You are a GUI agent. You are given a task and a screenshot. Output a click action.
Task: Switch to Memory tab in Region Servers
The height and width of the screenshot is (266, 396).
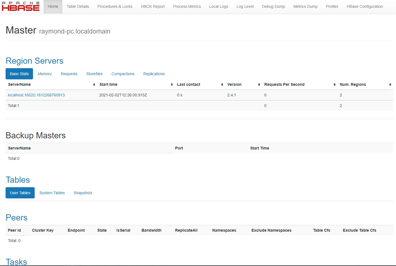(x=45, y=74)
